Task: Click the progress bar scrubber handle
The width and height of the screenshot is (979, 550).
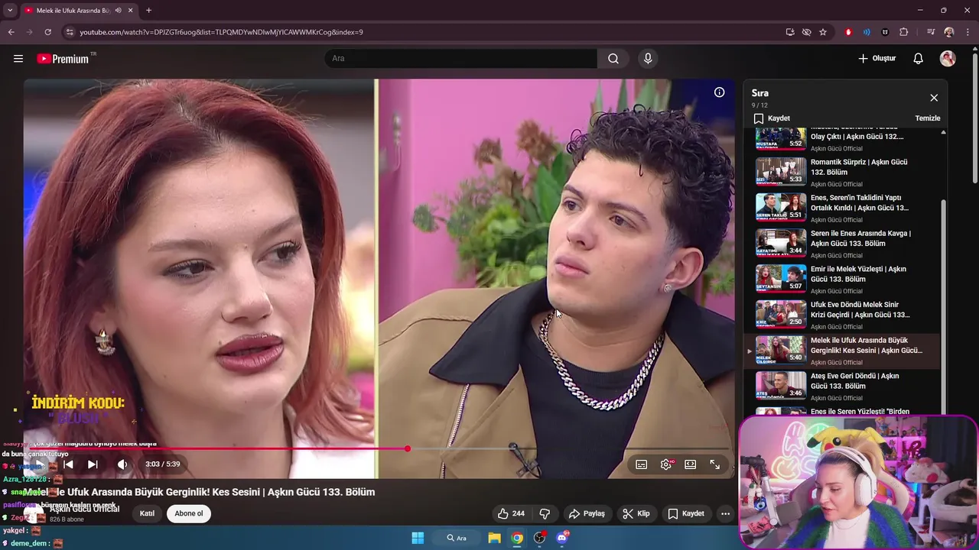Action: [408, 449]
